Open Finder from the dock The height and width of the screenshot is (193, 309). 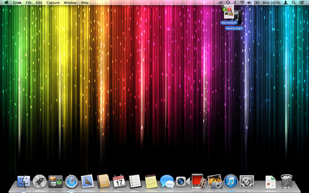click(24, 181)
